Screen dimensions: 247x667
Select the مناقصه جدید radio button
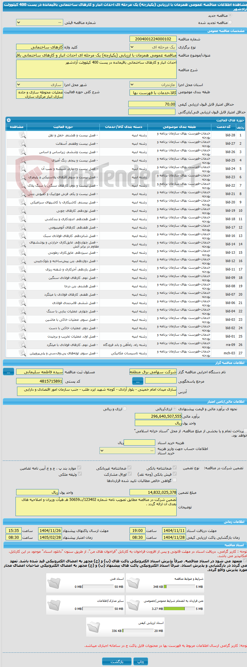coord(230,15)
